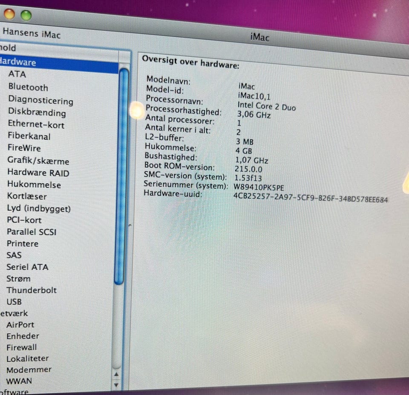Click the Hardware-uuid value string
This screenshot has height=395, width=409.
(x=311, y=198)
